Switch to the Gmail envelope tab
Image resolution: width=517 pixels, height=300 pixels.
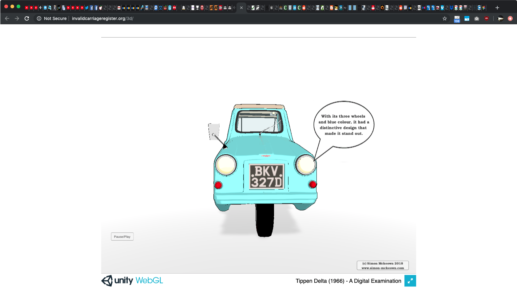119,8
